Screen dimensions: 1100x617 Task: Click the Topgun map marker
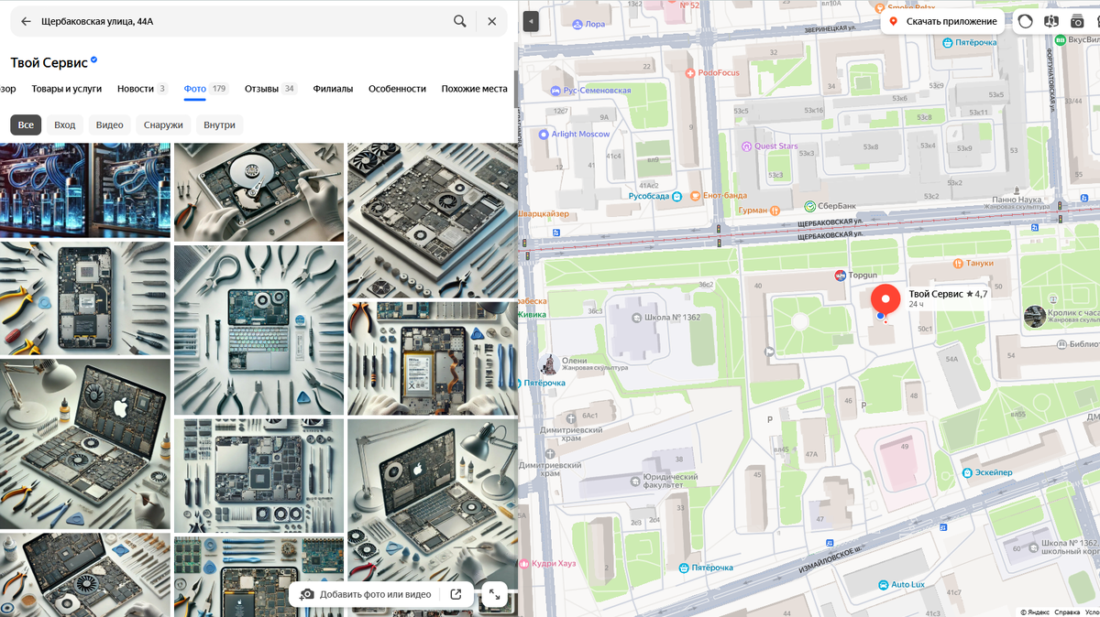pyautogui.click(x=840, y=275)
